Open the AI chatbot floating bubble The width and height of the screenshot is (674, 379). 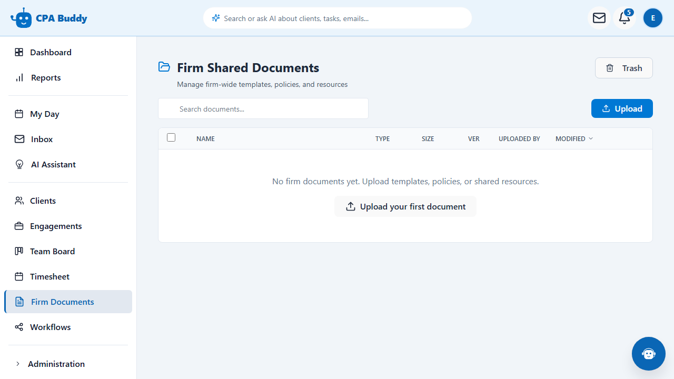click(x=649, y=354)
